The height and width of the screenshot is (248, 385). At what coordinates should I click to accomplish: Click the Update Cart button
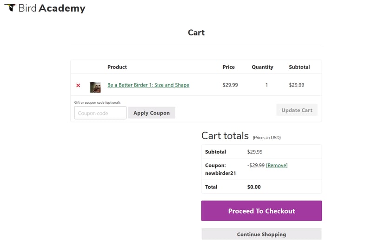(x=297, y=110)
